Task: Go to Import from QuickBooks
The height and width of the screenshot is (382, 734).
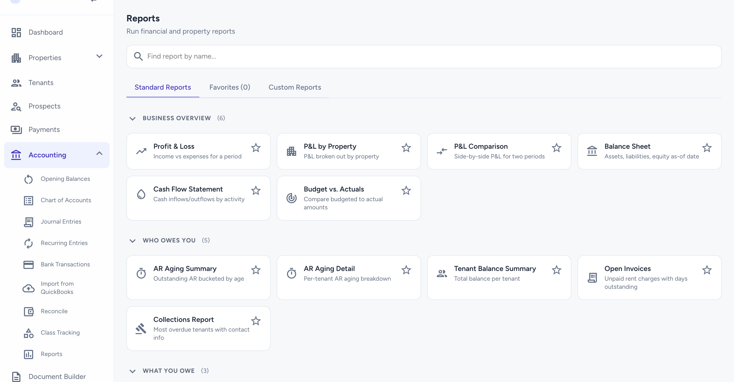Action: point(57,288)
